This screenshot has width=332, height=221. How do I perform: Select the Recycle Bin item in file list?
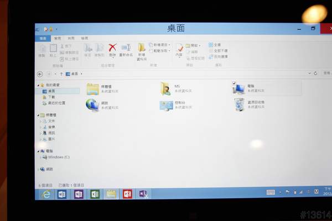tap(250, 104)
